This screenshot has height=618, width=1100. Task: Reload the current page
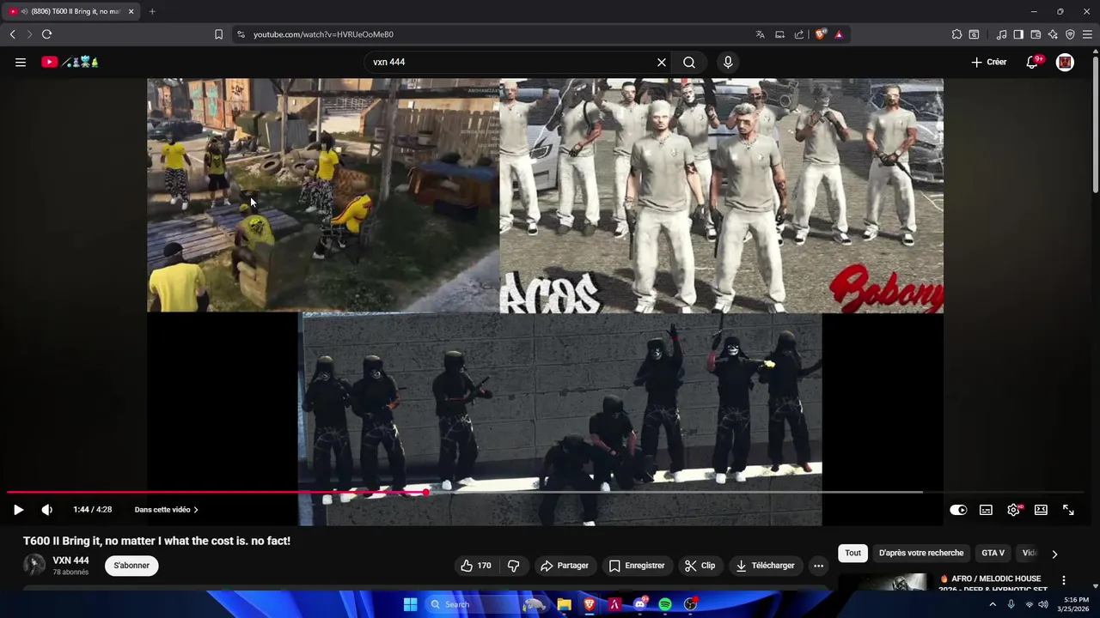coord(46,34)
